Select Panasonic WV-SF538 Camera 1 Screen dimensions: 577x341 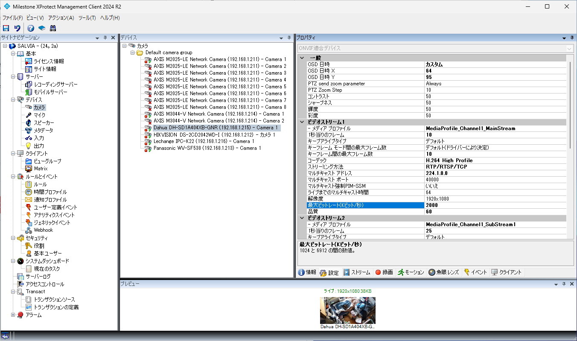pos(207,148)
